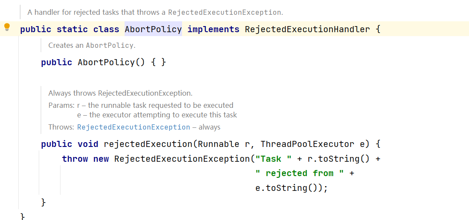Click the highlighted AbortPolicy class name
Image resolution: width=469 pixels, height=220 pixels.
point(153,29)
